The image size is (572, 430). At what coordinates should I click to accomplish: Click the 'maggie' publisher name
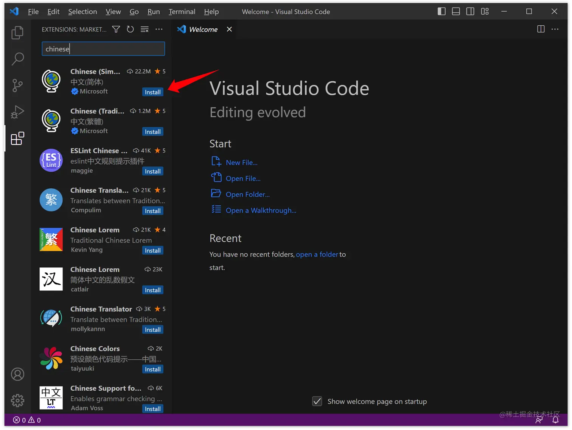pos(82,171)
